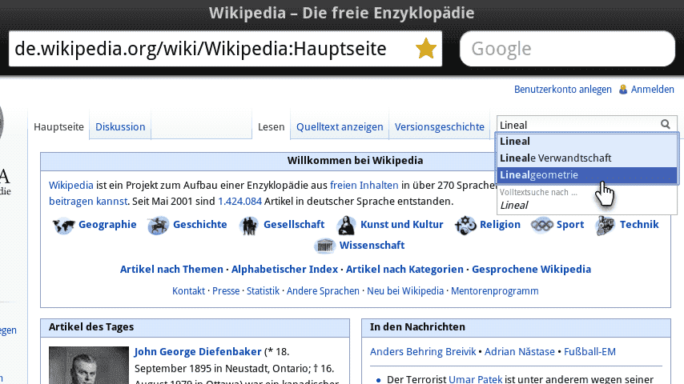Click the Mentorenprogramm link
The height and width of the screenshot is (384, 684).
pyautogui.click(x=495, y=290)
